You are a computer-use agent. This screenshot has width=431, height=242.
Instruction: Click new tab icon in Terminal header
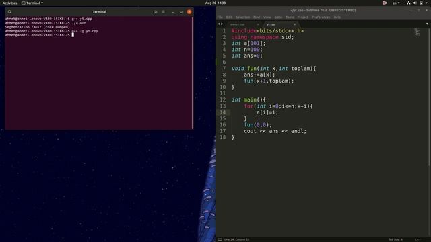click(x=156, y=12)
